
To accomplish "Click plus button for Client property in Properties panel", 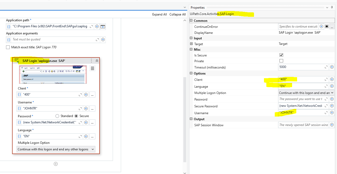I will (x=332, y=79).
